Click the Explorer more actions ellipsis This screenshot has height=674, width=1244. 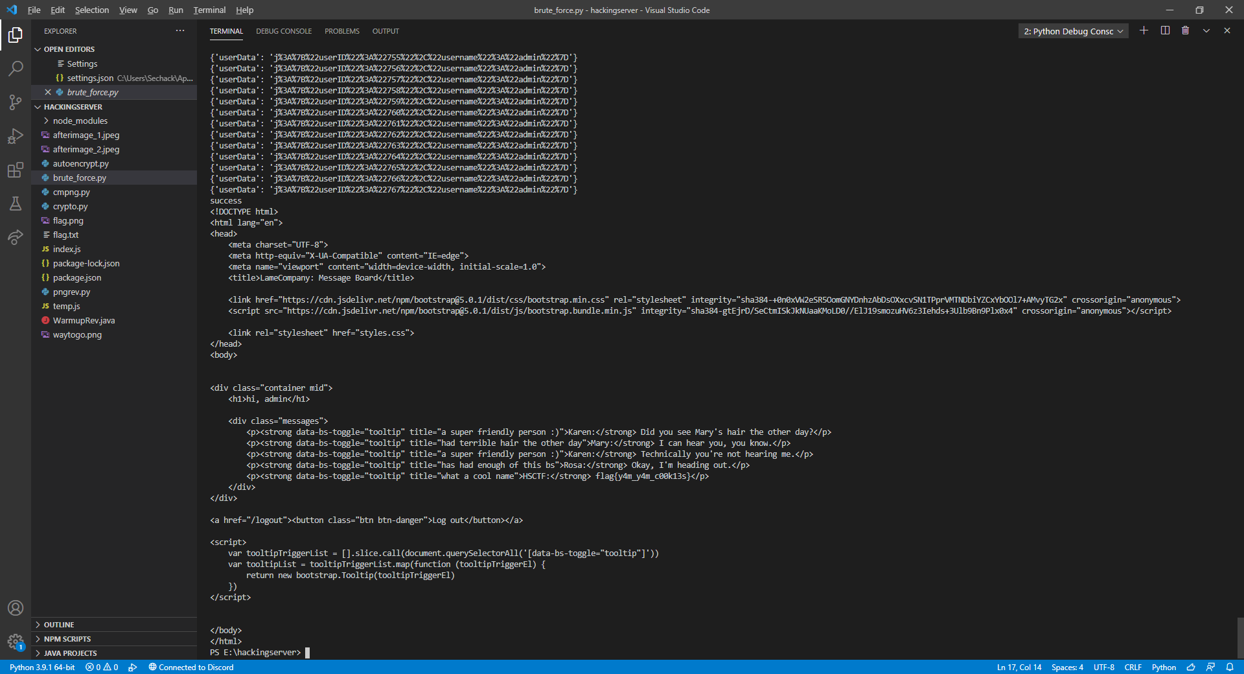click(x=180, y=30)
